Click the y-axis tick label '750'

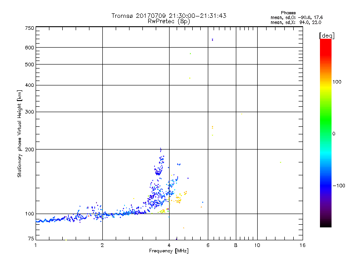[x=29, y=28]
